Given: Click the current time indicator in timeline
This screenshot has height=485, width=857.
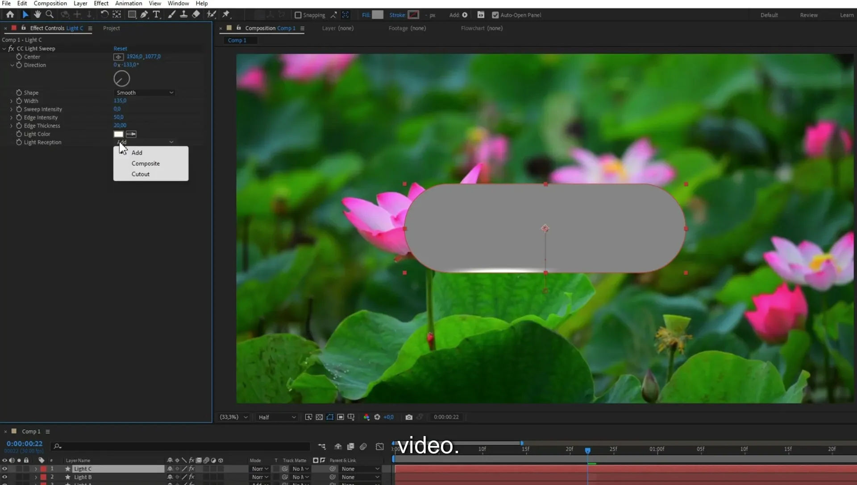Looking at the screenshot, I should pos(588,451).
